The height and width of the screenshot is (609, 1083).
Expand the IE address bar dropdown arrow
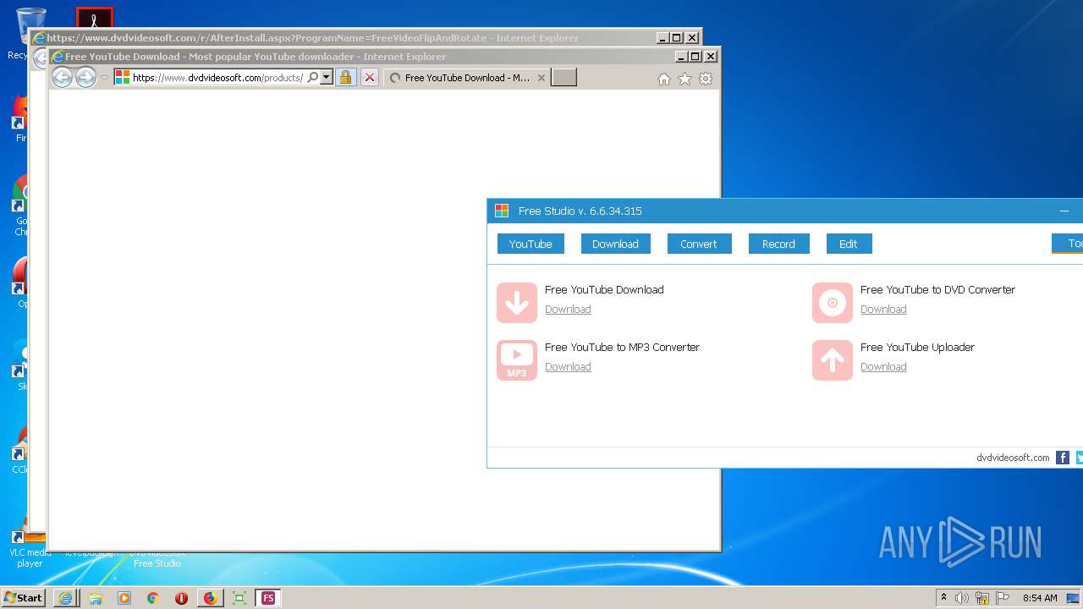tap(327, 77)
